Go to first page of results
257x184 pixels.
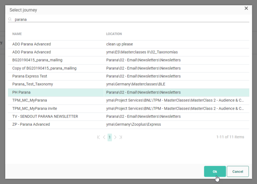(98, 137)
